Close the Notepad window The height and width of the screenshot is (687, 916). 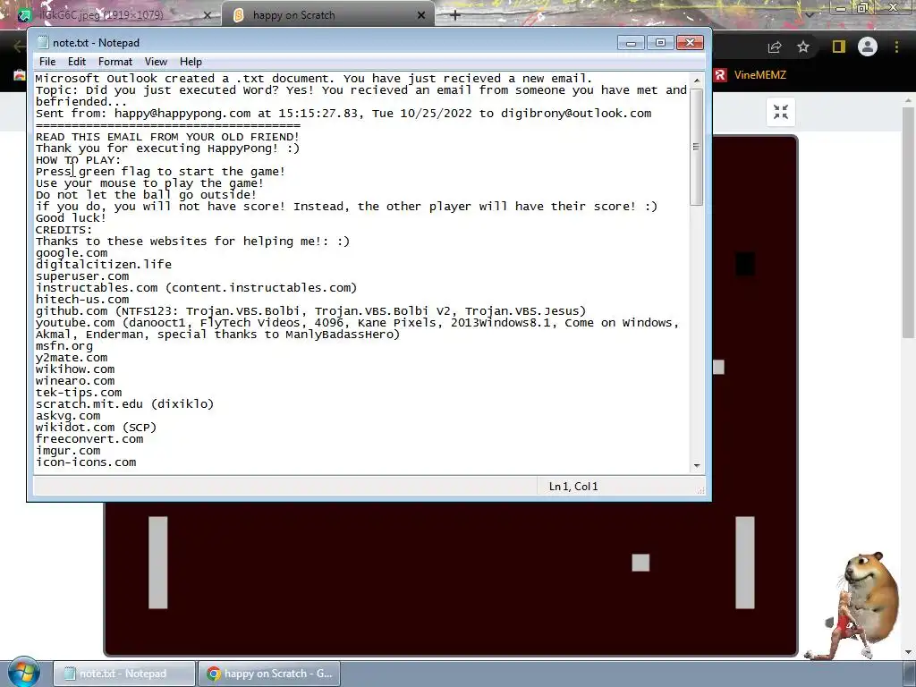690,43
